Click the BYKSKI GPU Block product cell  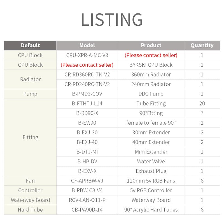[151, 65]
